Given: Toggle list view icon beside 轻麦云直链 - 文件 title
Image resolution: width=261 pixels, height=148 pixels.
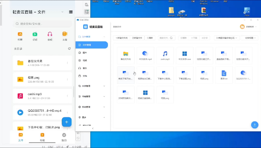Looking at the screenshot, I should [71, 12].
